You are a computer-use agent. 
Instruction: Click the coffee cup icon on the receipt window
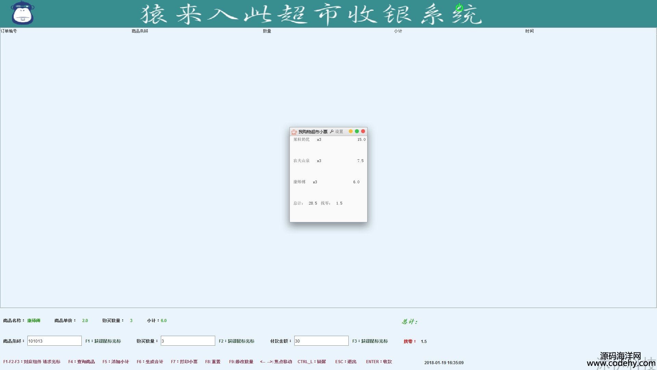click(x=294, y=132)
